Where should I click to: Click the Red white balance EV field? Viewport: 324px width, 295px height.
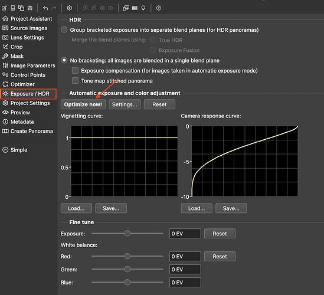(x=185, y=257)
